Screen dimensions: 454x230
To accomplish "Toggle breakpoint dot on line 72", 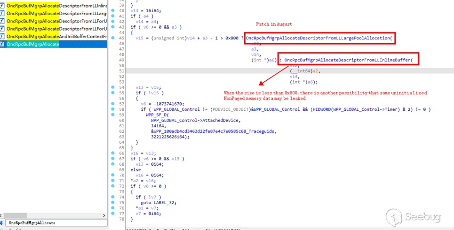I will coord(112,186).
